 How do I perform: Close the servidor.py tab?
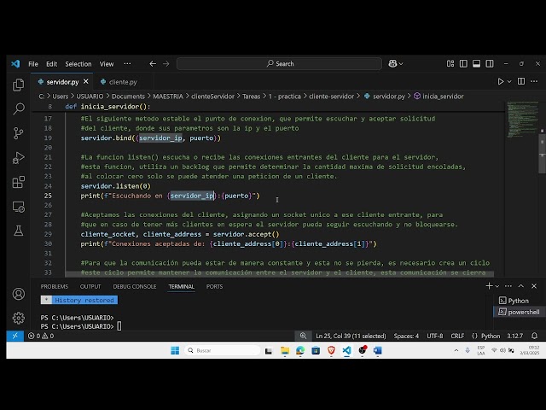pyautogui.click(x=85, y=82)
